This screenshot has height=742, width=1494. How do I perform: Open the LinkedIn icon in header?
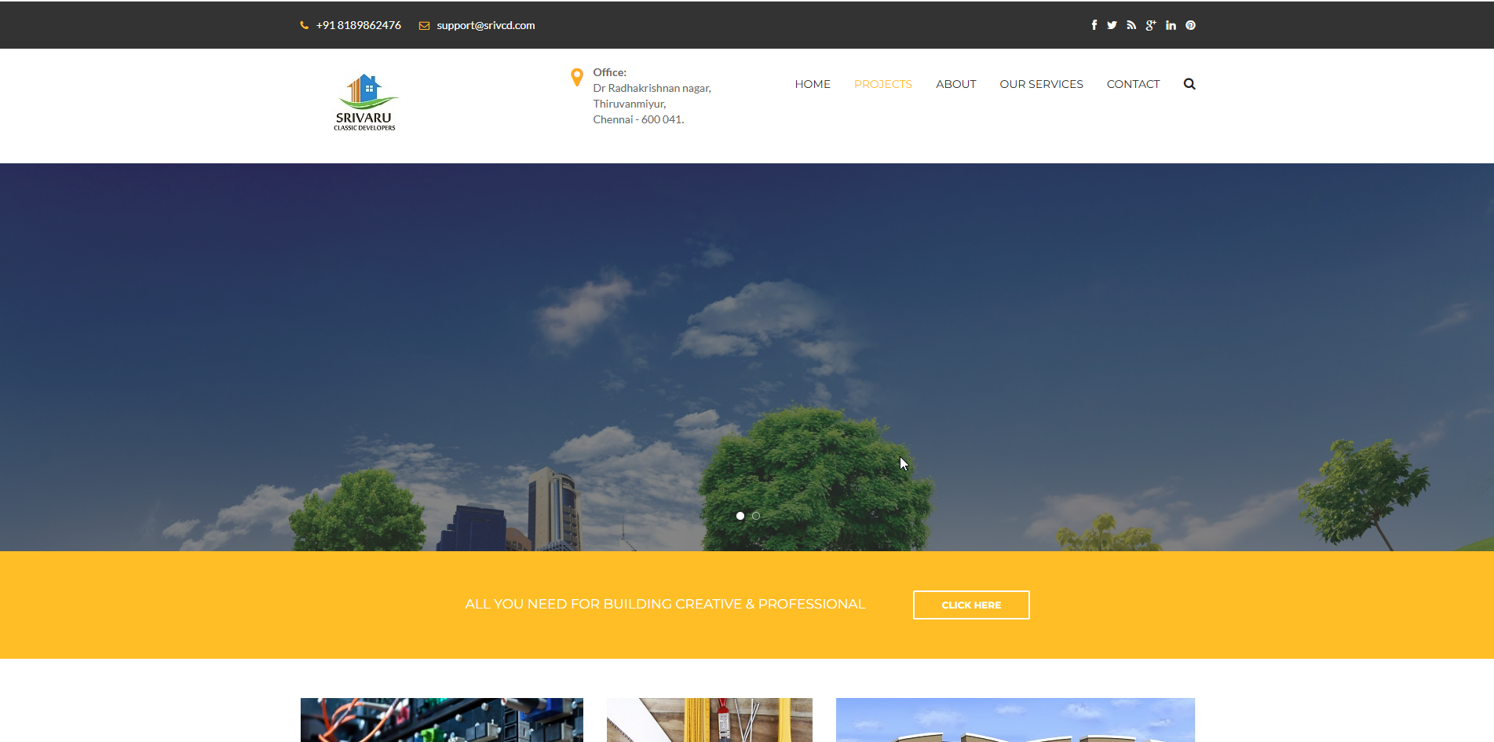click(x=1171, y=25)
